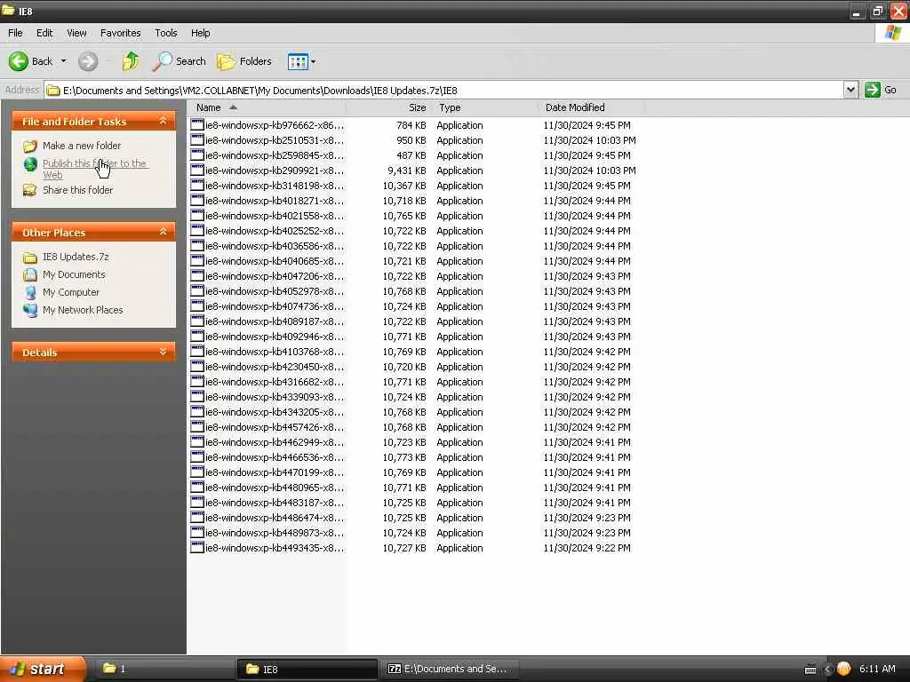The image size is (910, 682).
Task: Open the Tools menu
Action: [x=165, y=33]
